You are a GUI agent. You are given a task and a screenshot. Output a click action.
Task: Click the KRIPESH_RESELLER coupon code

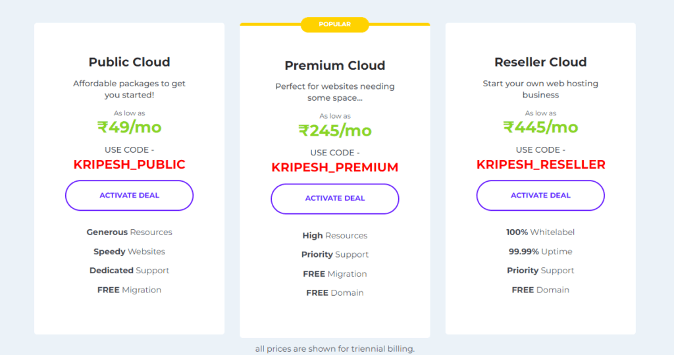[540, 165]
